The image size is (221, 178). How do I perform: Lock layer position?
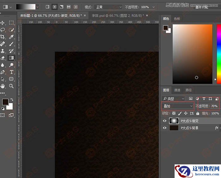(x=186, y=114)
